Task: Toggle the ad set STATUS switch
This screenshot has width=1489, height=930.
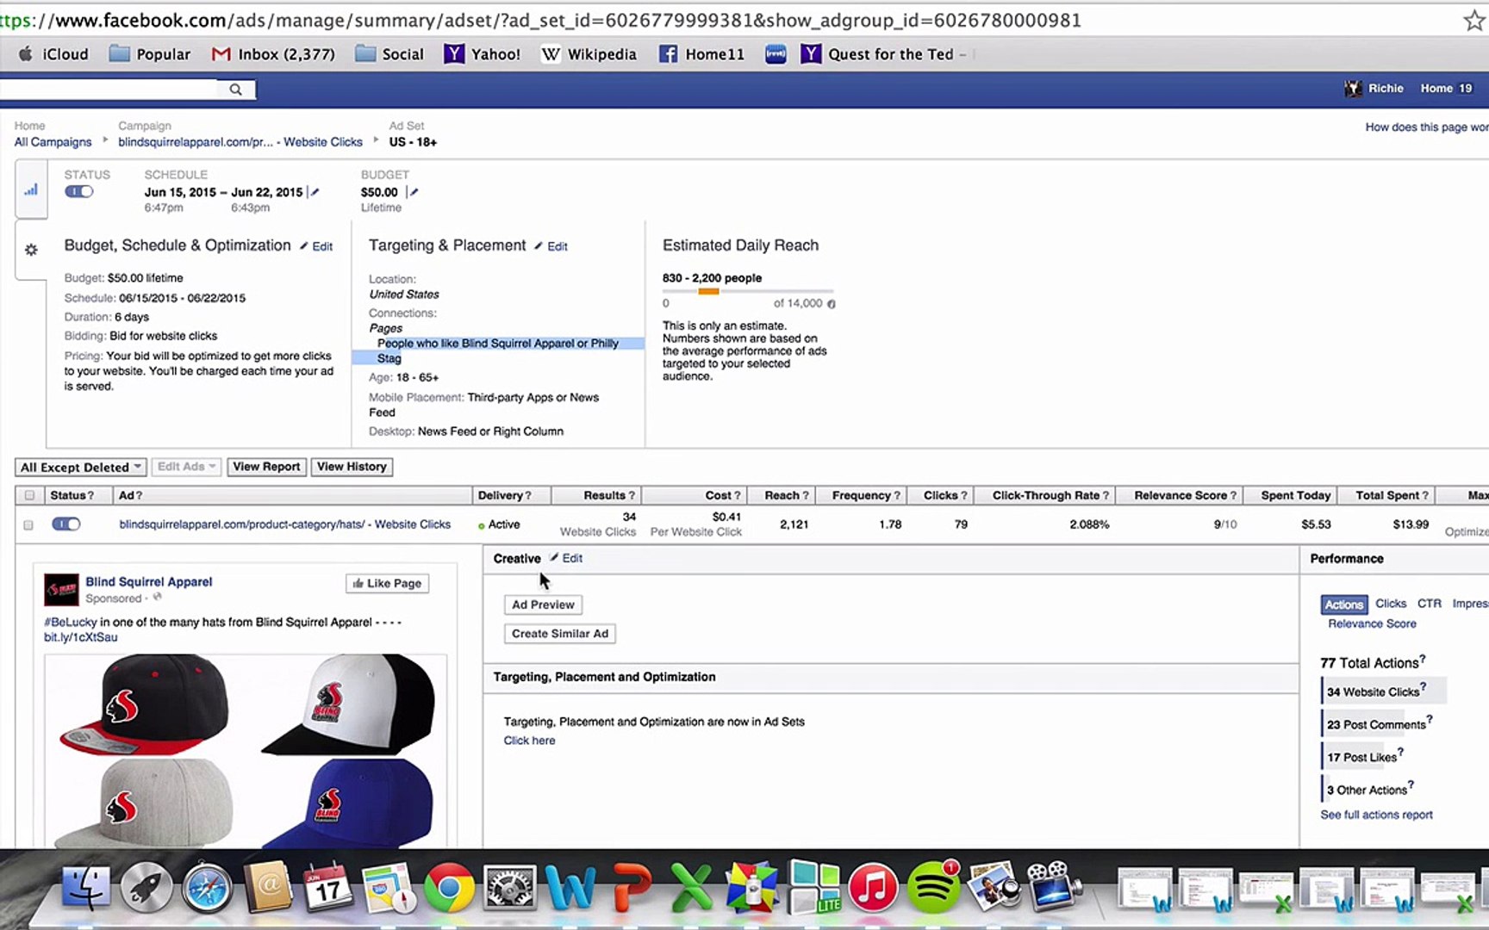Action: pos(78,191)
